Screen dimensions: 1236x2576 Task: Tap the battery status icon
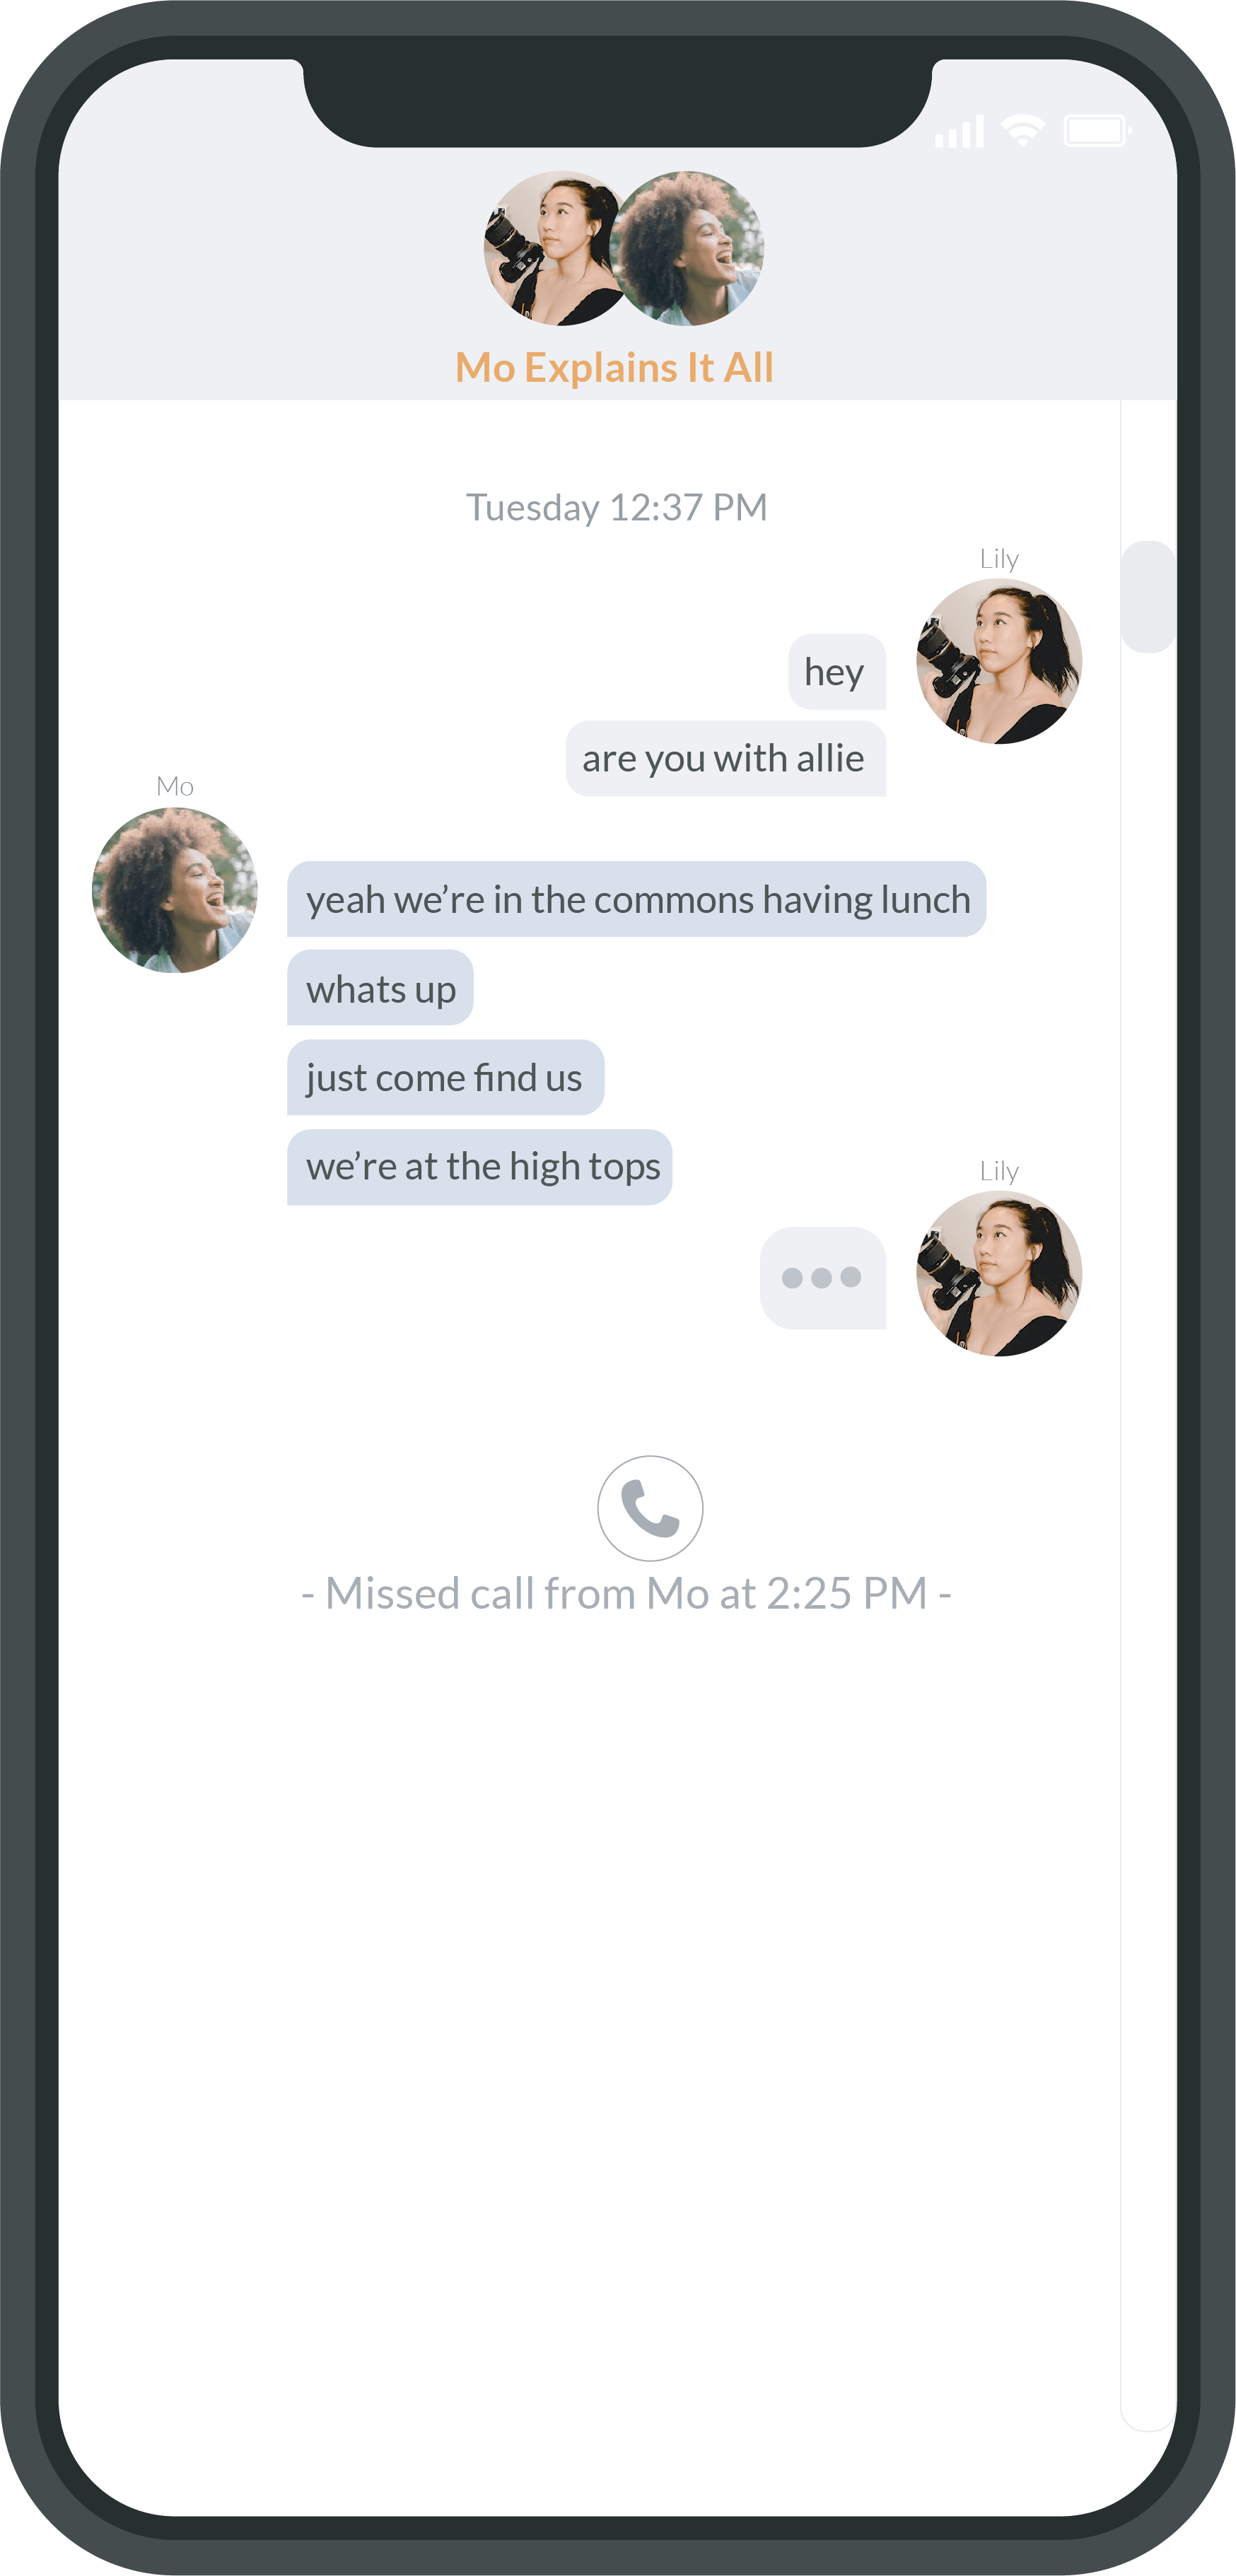coord(1097,130)
